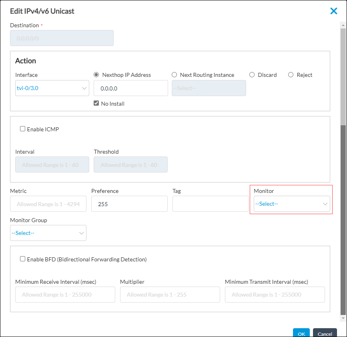Viewport: 347px width, 337px height.
Task: Open the Monitor Group dropdown
Action: (x=48, y=233)
